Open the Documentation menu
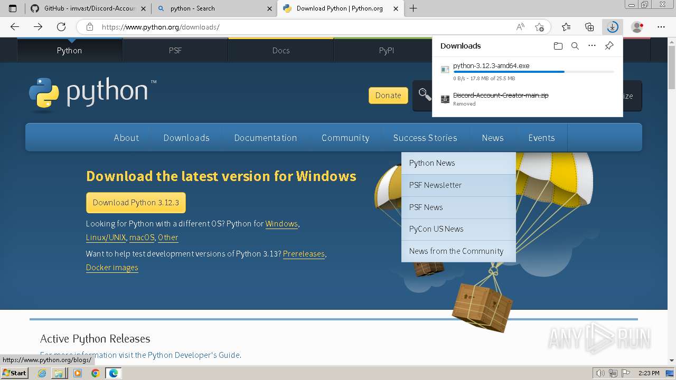The image size is (676, 380). pos(266,138)
